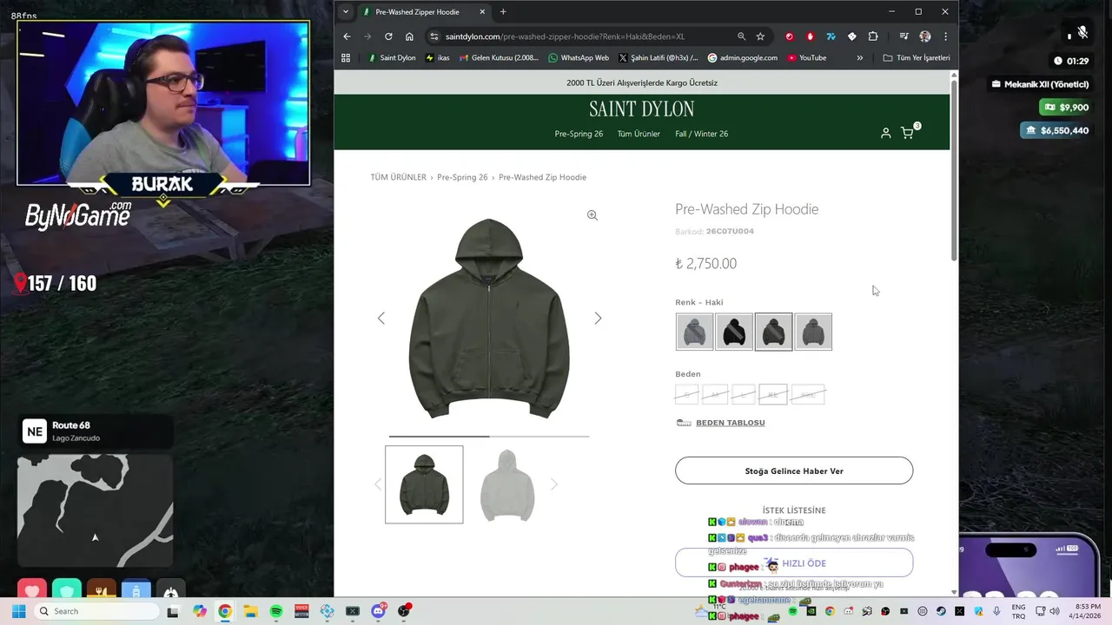Select size M option
Image resolution: width=1112 pixels, height=625 pixels.
(x=715, y=395)
